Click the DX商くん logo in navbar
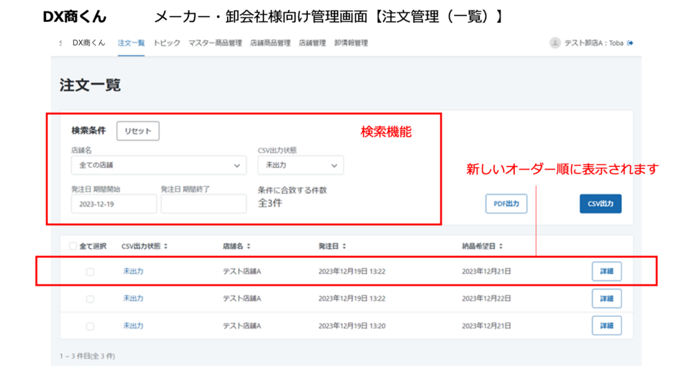The image size is (684, 384). (x=88, y=43)
